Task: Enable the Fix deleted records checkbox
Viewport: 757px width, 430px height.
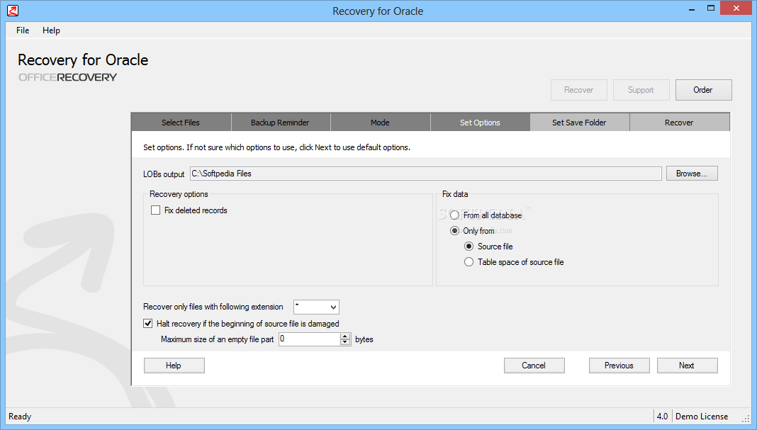Action: pos(155,210)
